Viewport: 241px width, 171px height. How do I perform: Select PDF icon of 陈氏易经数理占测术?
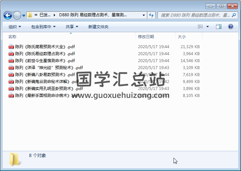pyautogui.click(x=11, y=53)
